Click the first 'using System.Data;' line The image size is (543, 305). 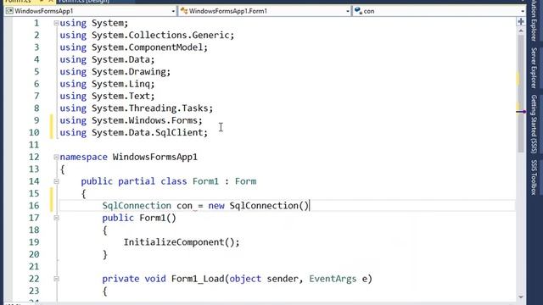click(x=107, y=59)
